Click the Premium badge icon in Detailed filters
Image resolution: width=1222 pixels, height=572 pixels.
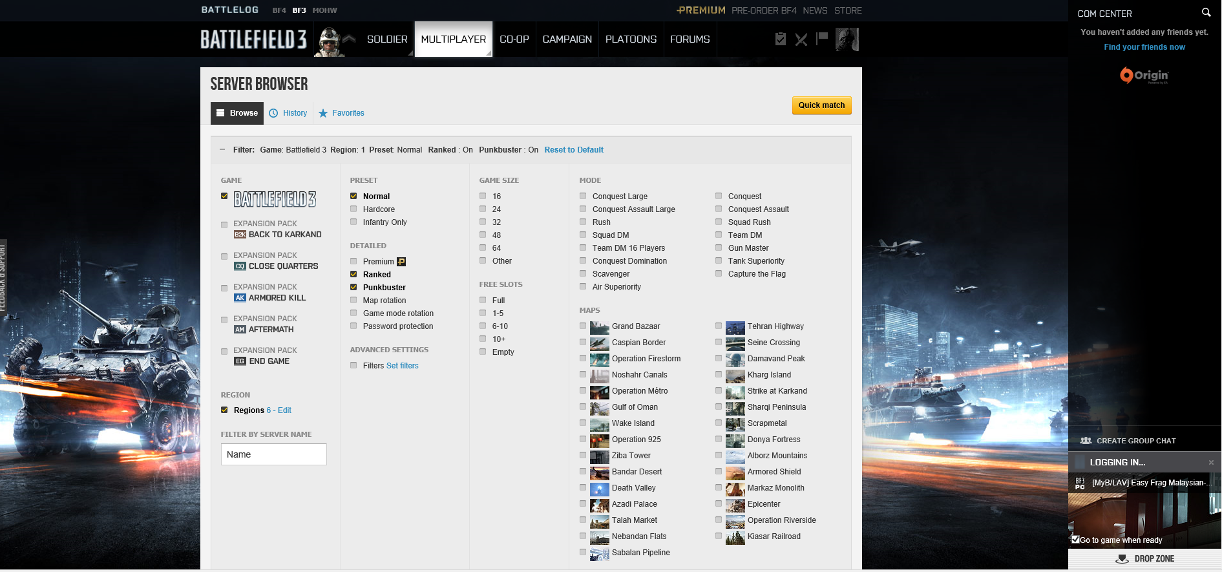(x=401, y=262)
